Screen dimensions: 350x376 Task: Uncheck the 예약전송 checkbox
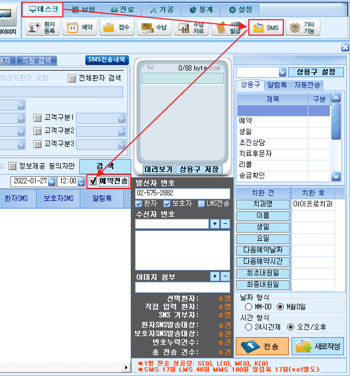tap(93, 181)
